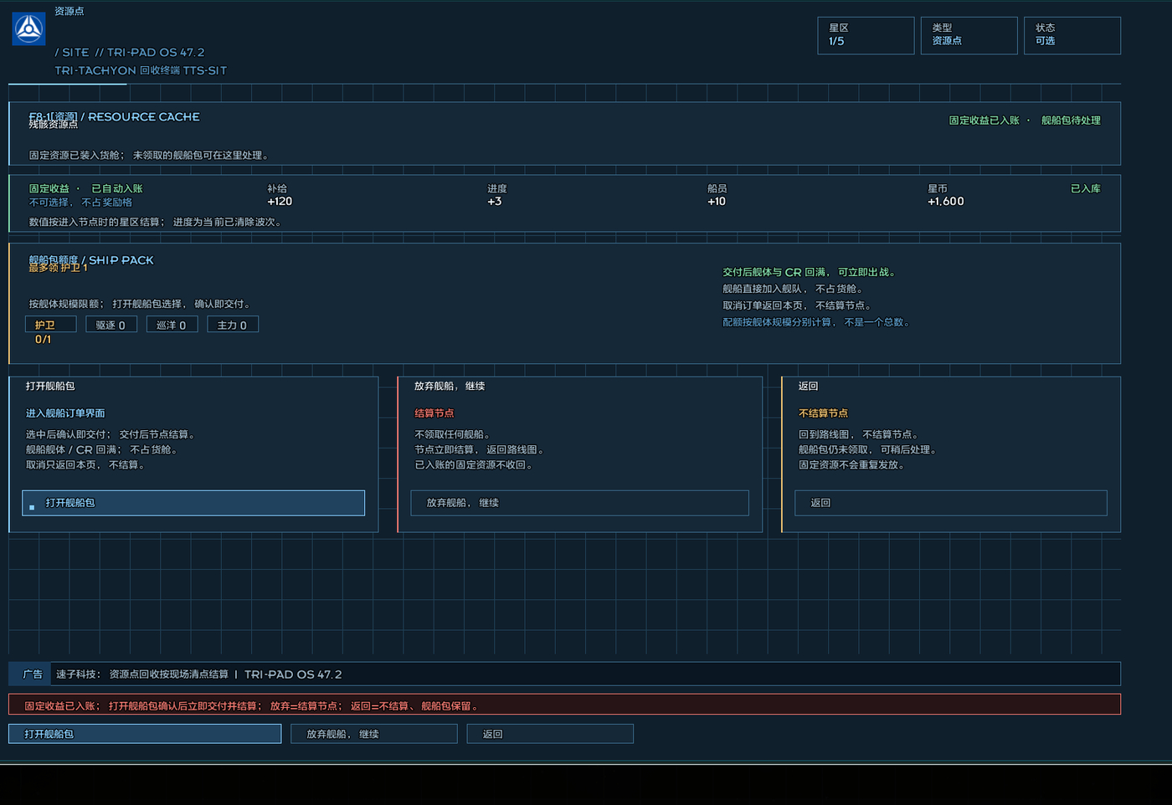The width and height of the screenshot is (1172, 805).
Task: Select the 驱逐 0 ship class chip
Action: point(111,325)
